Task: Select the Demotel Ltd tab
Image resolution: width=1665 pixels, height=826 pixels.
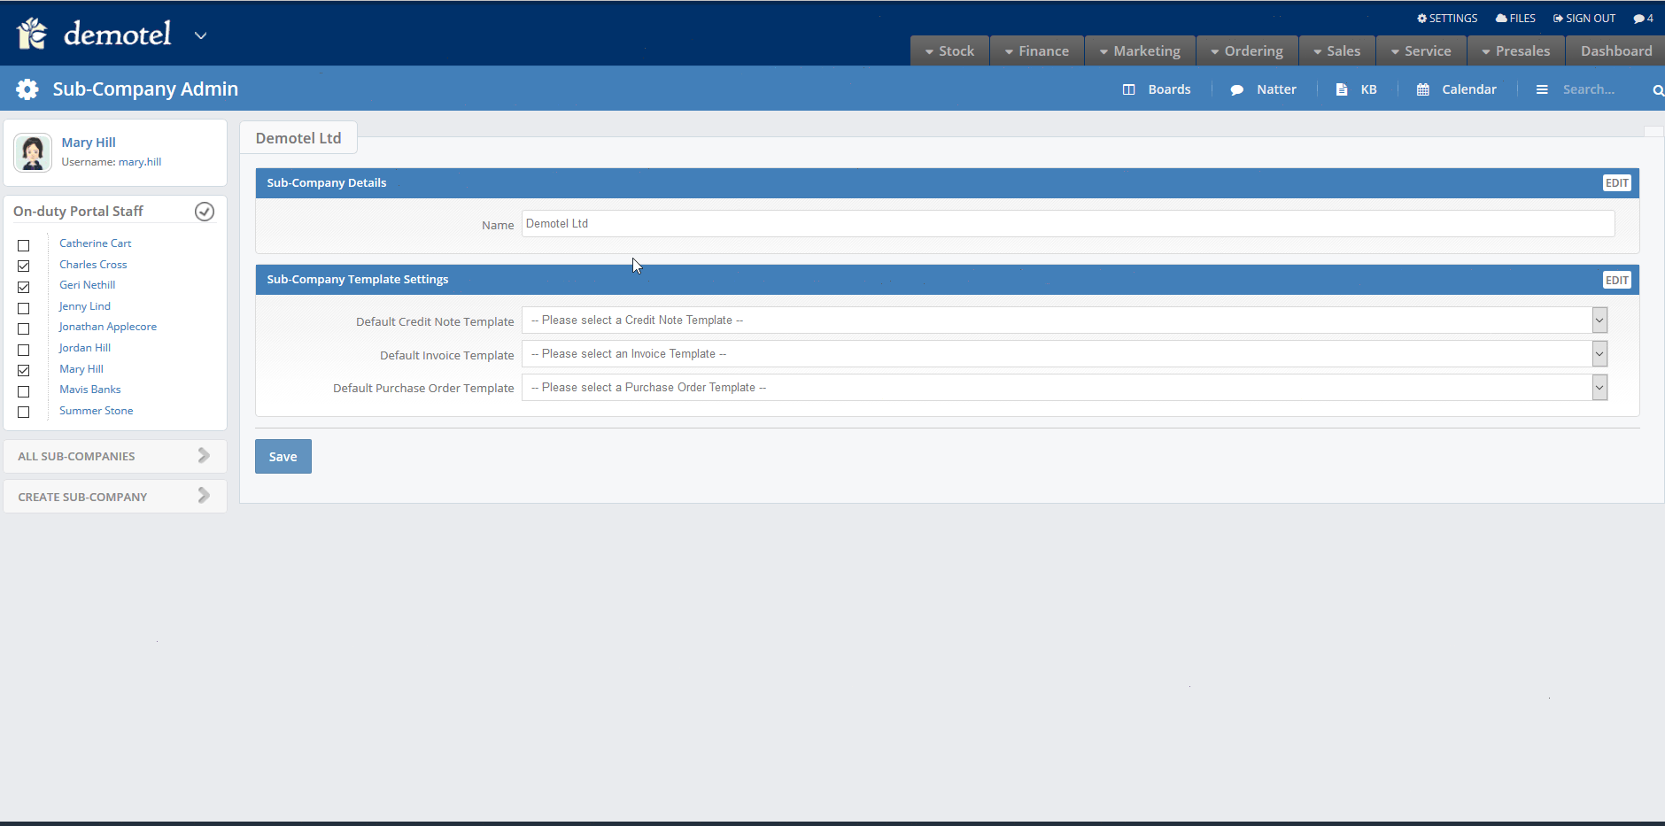Action: click(298, 138)
